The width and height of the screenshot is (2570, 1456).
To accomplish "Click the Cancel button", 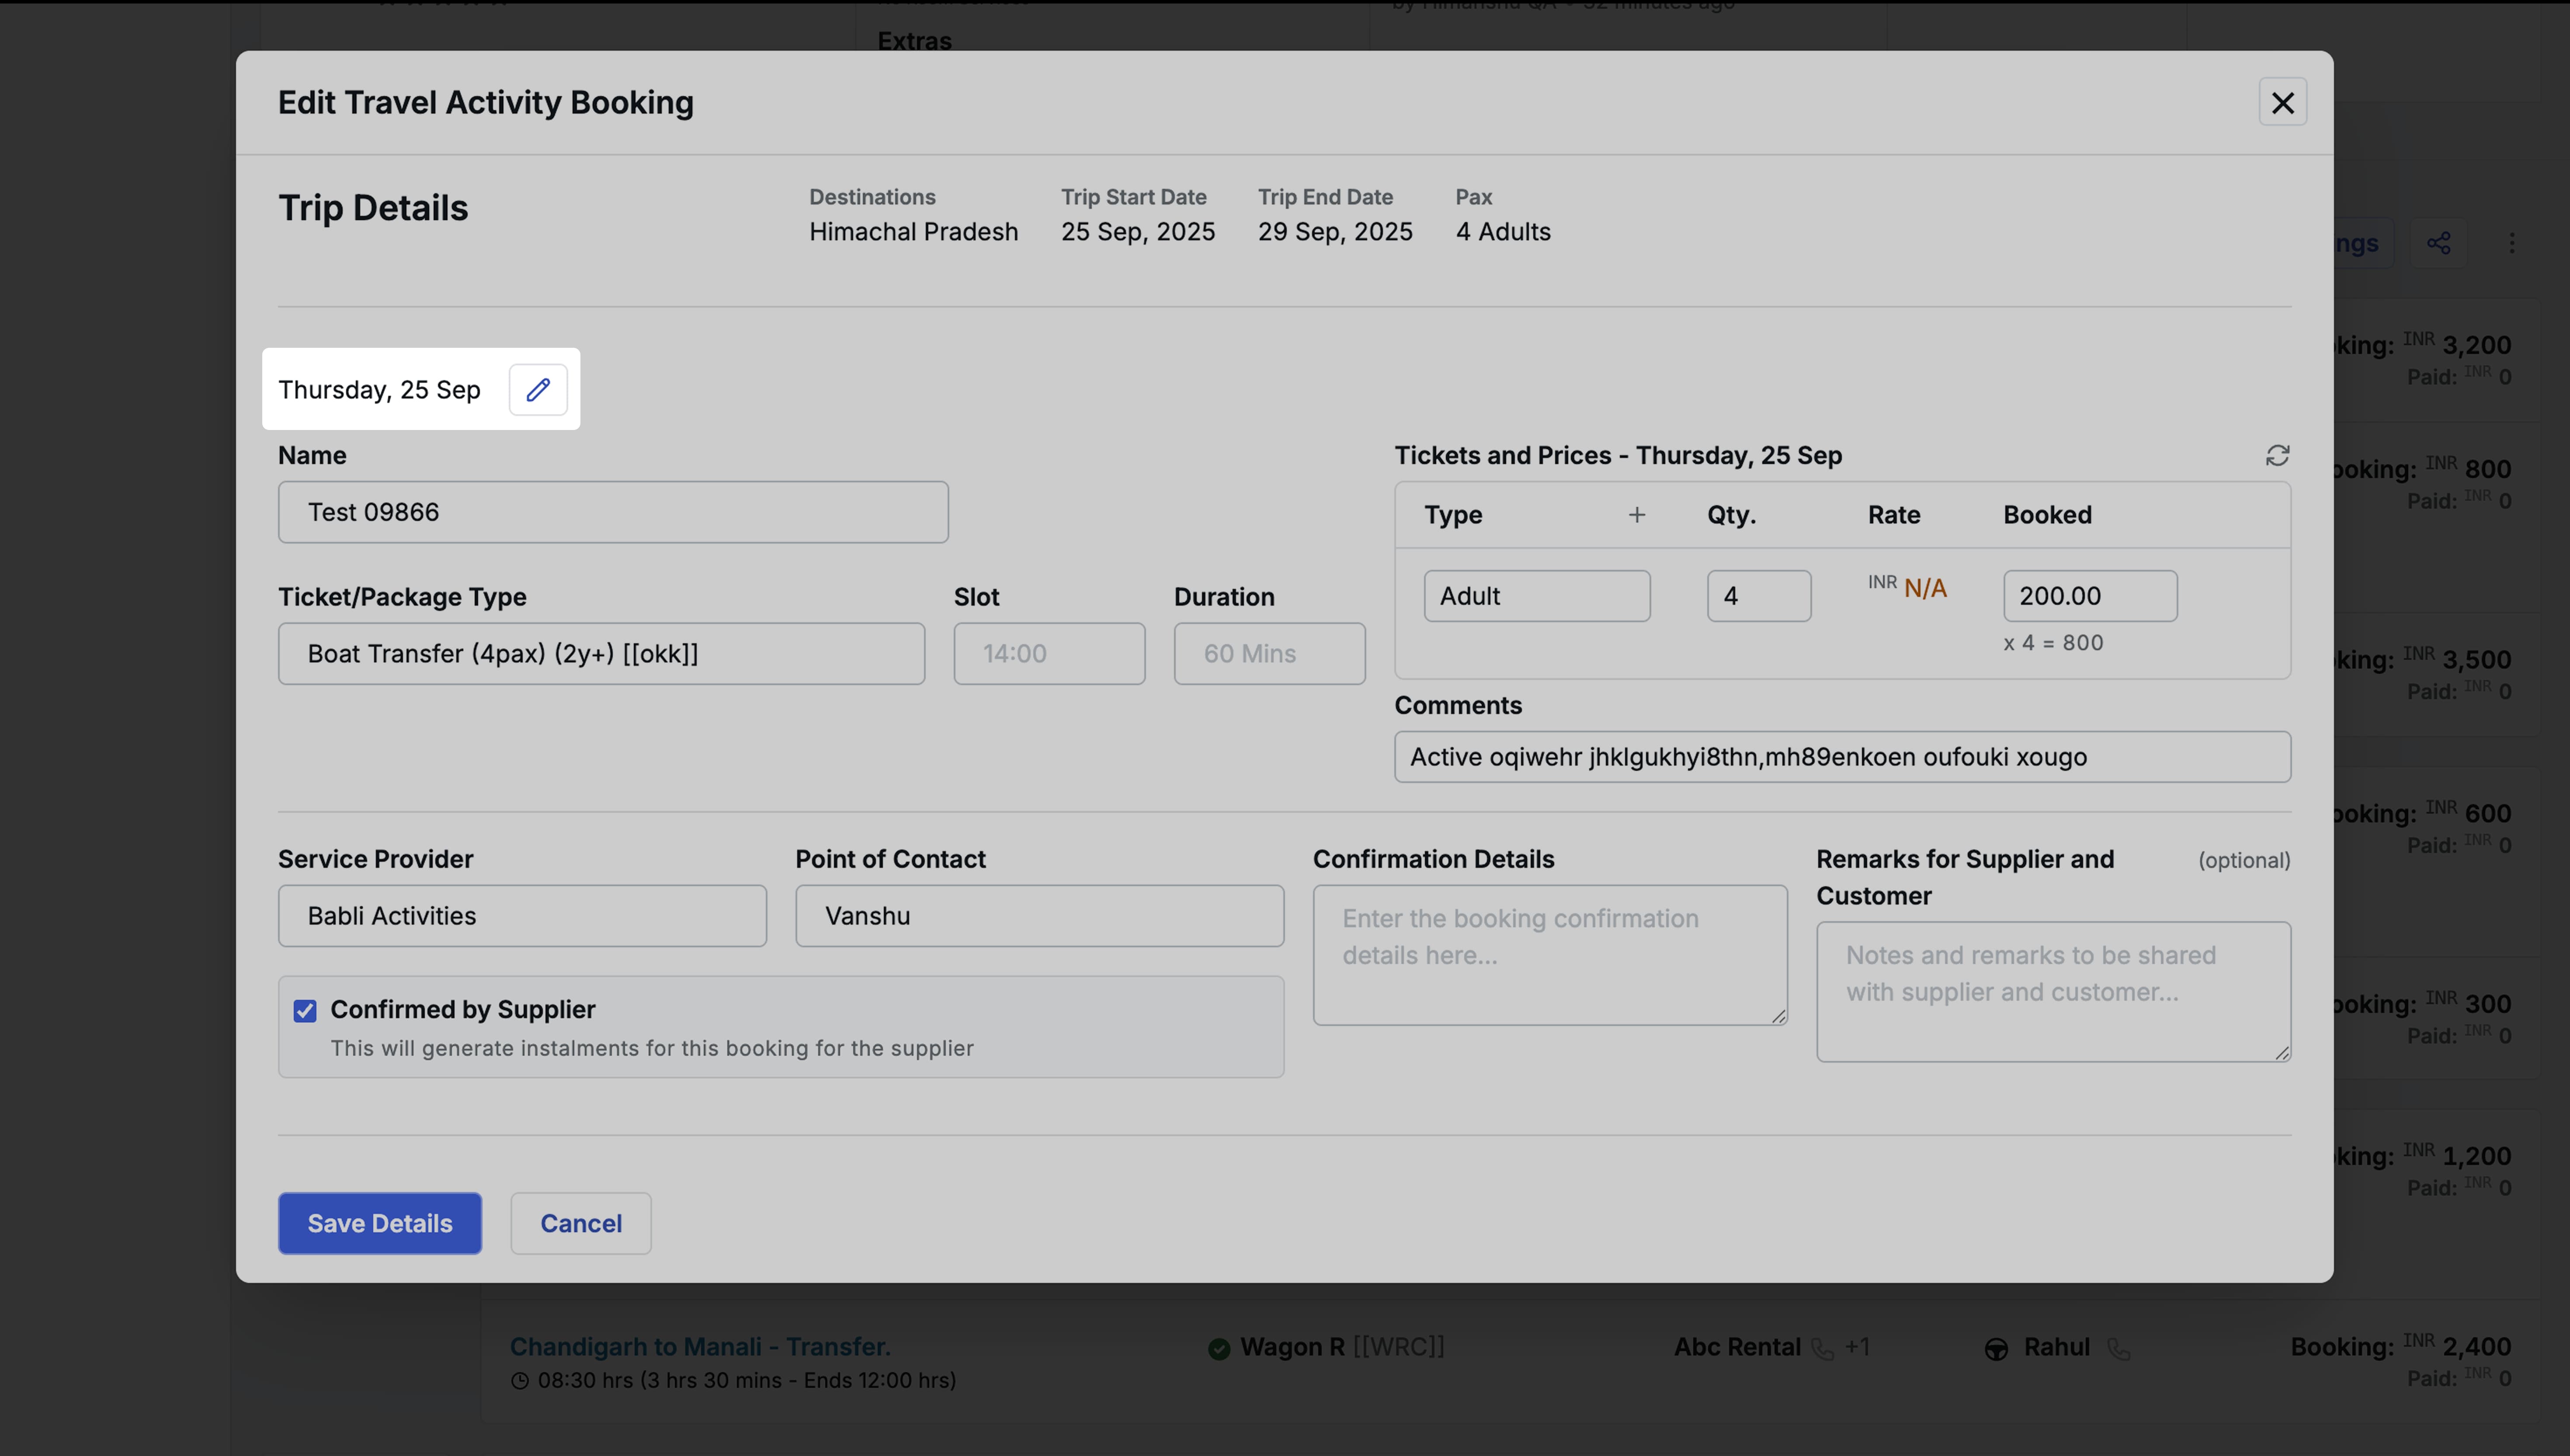I will coord(580,1223).
